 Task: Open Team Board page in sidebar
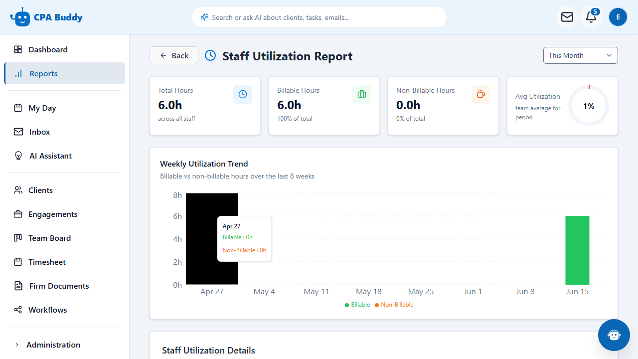(x=64, y=238)
